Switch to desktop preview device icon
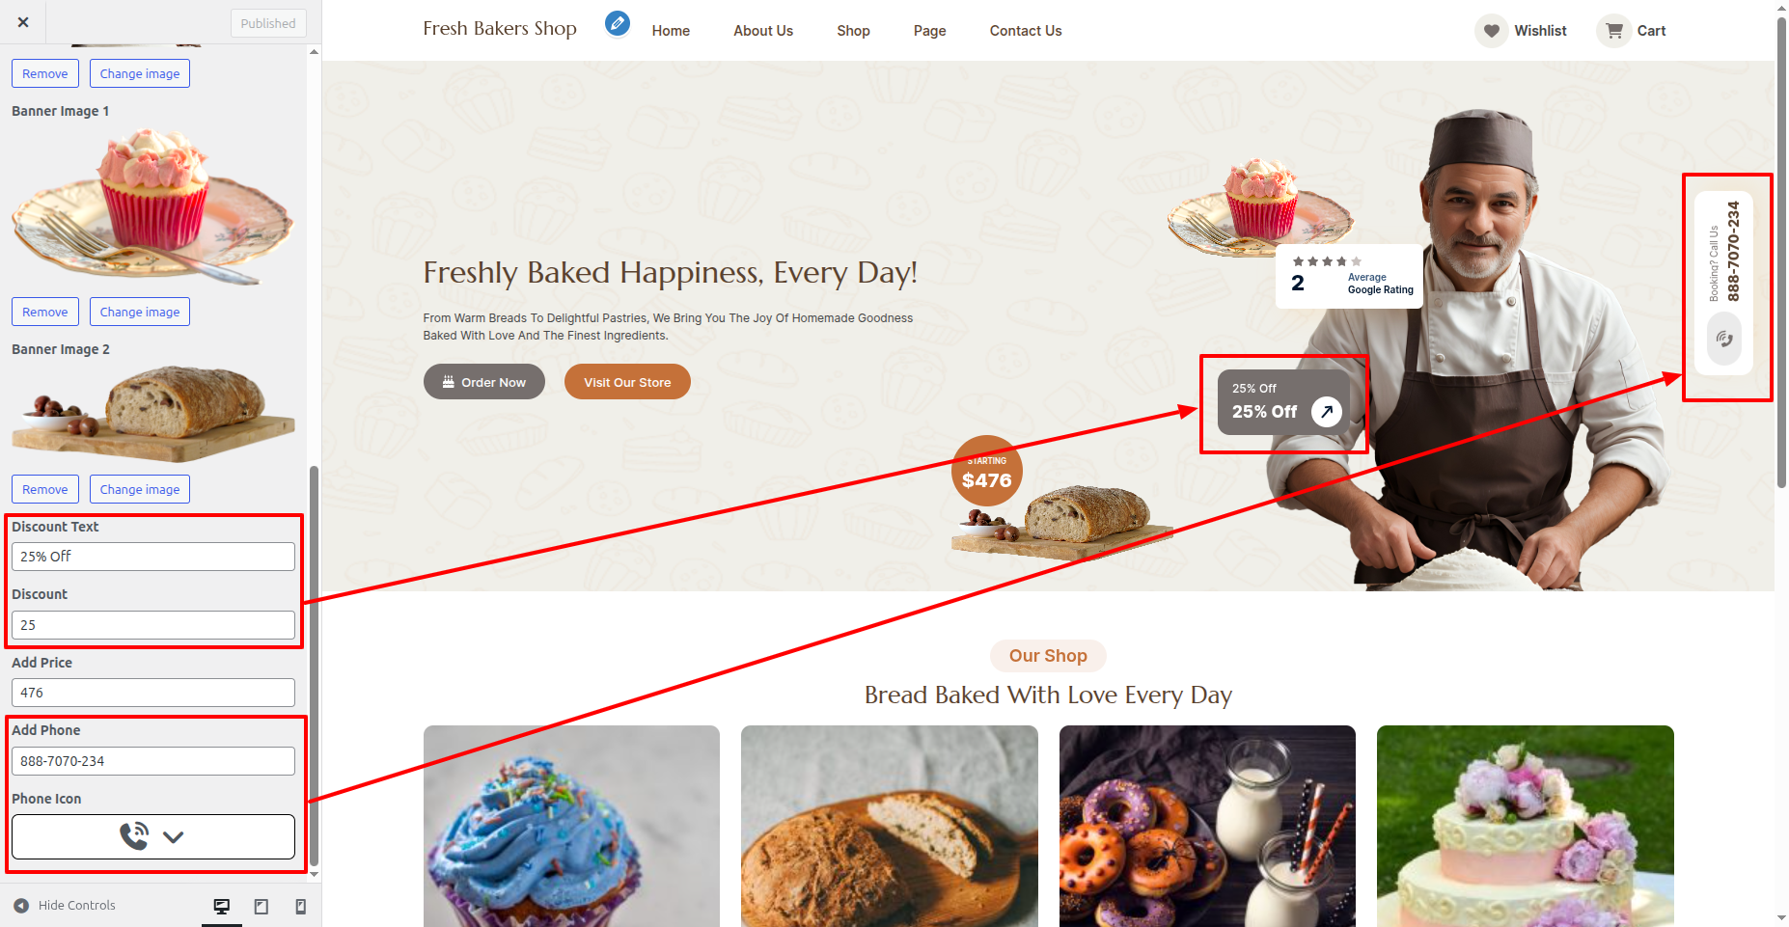This screenshot has height=927, width=1789. click(222, 906)
